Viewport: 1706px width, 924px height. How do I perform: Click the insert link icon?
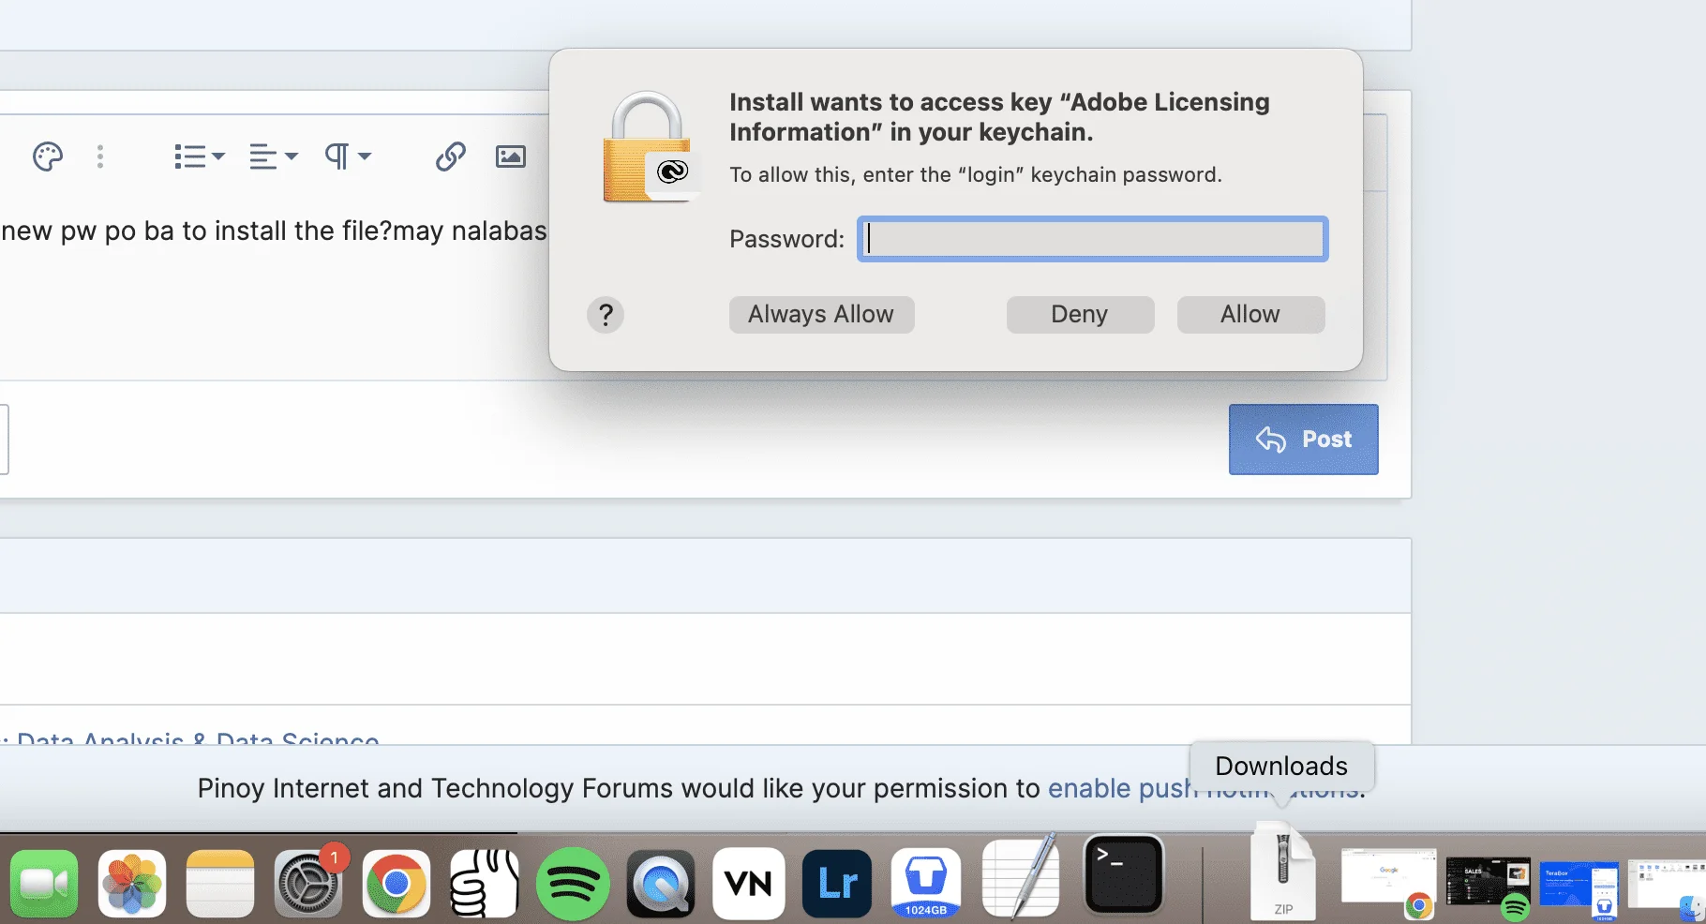click(451, 156)
